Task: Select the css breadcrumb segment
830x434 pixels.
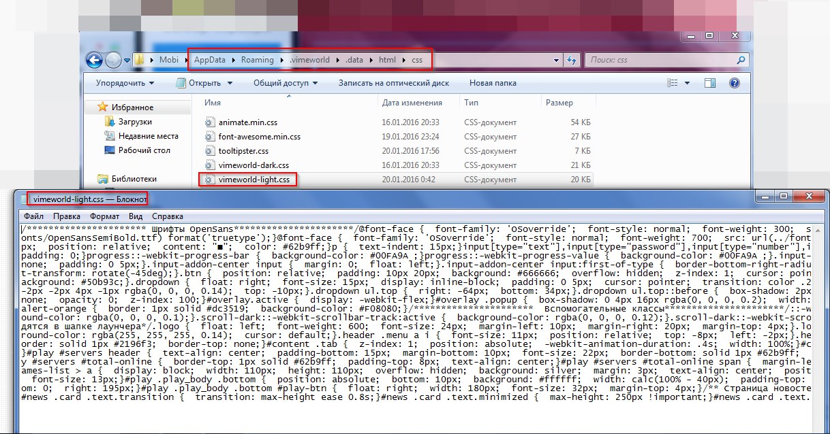Action: (416, 60)
